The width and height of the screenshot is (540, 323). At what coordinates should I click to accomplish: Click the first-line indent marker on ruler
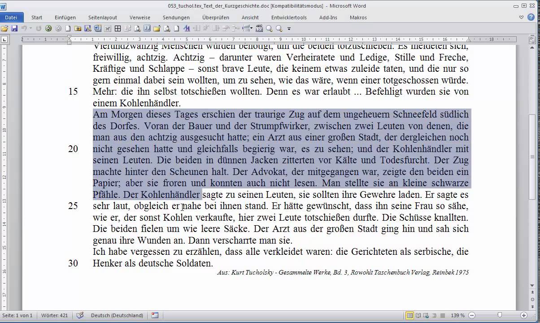pos(70,37)
